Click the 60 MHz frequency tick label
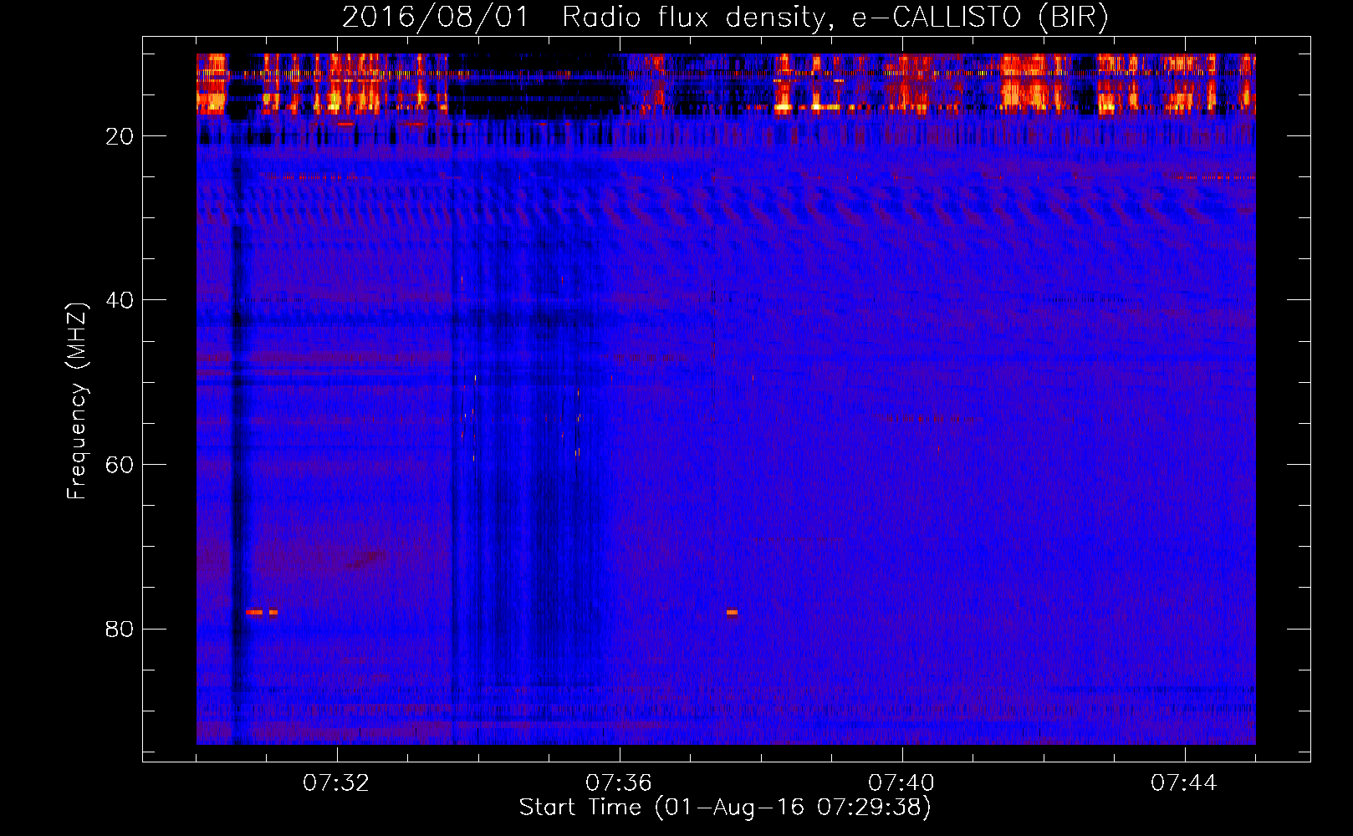The image size is (1353, 836). tap(120, 465)
